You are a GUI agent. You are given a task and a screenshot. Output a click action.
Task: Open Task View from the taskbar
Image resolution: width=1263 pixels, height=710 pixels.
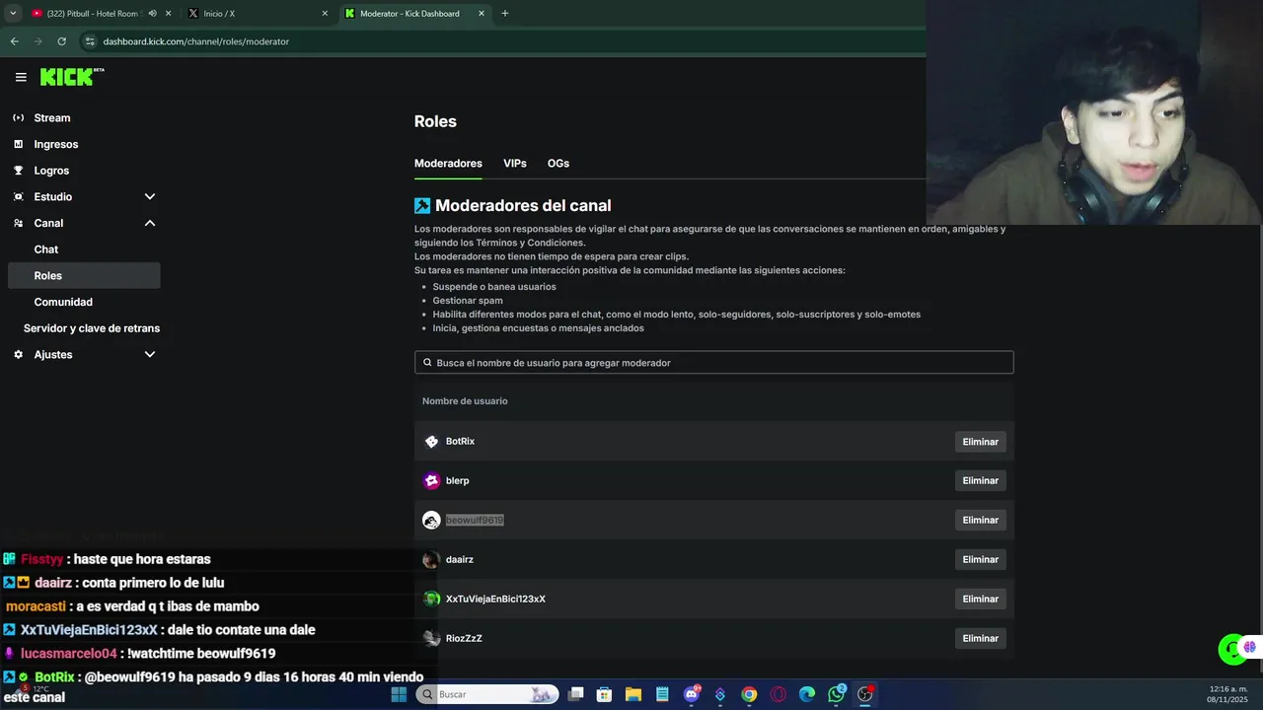[576, 694]
